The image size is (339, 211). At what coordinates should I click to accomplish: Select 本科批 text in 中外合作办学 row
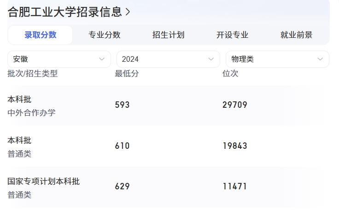click(19, 100)
